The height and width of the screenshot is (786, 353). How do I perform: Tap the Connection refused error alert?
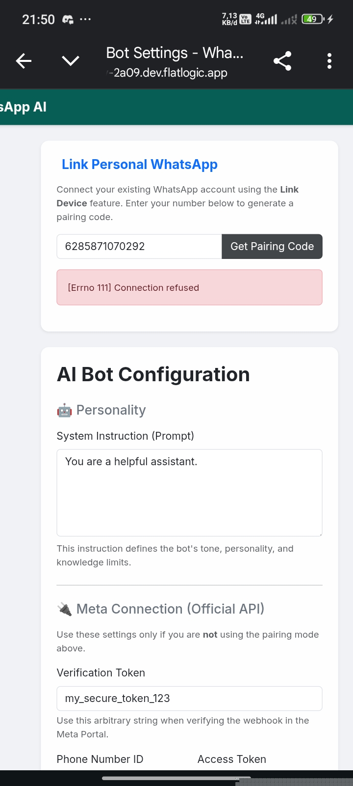(189, 287)
